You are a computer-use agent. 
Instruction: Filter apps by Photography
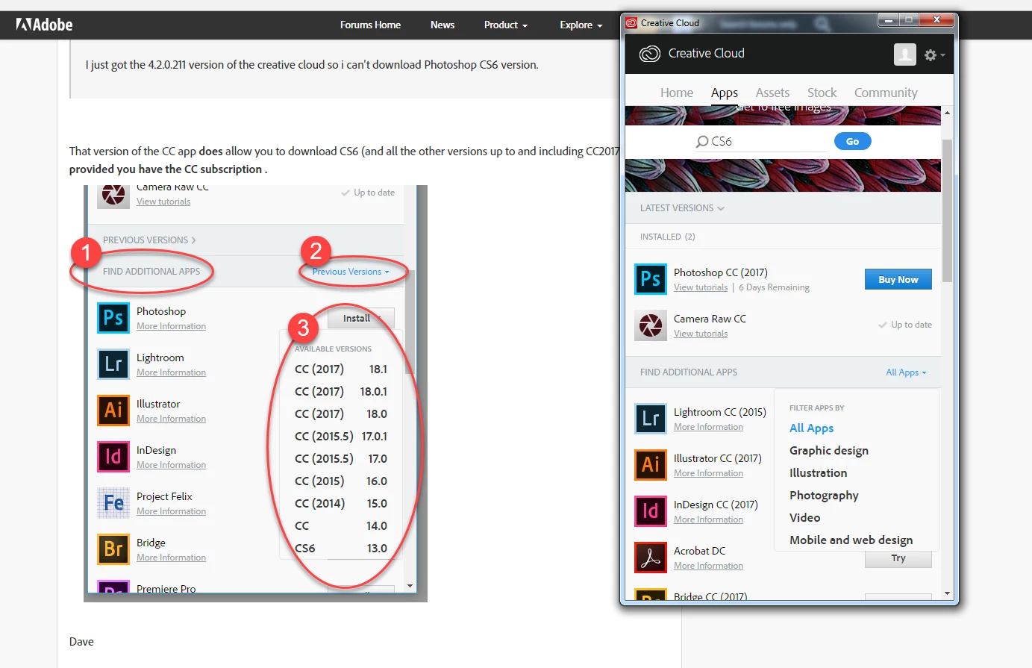[x=825, y=496]
